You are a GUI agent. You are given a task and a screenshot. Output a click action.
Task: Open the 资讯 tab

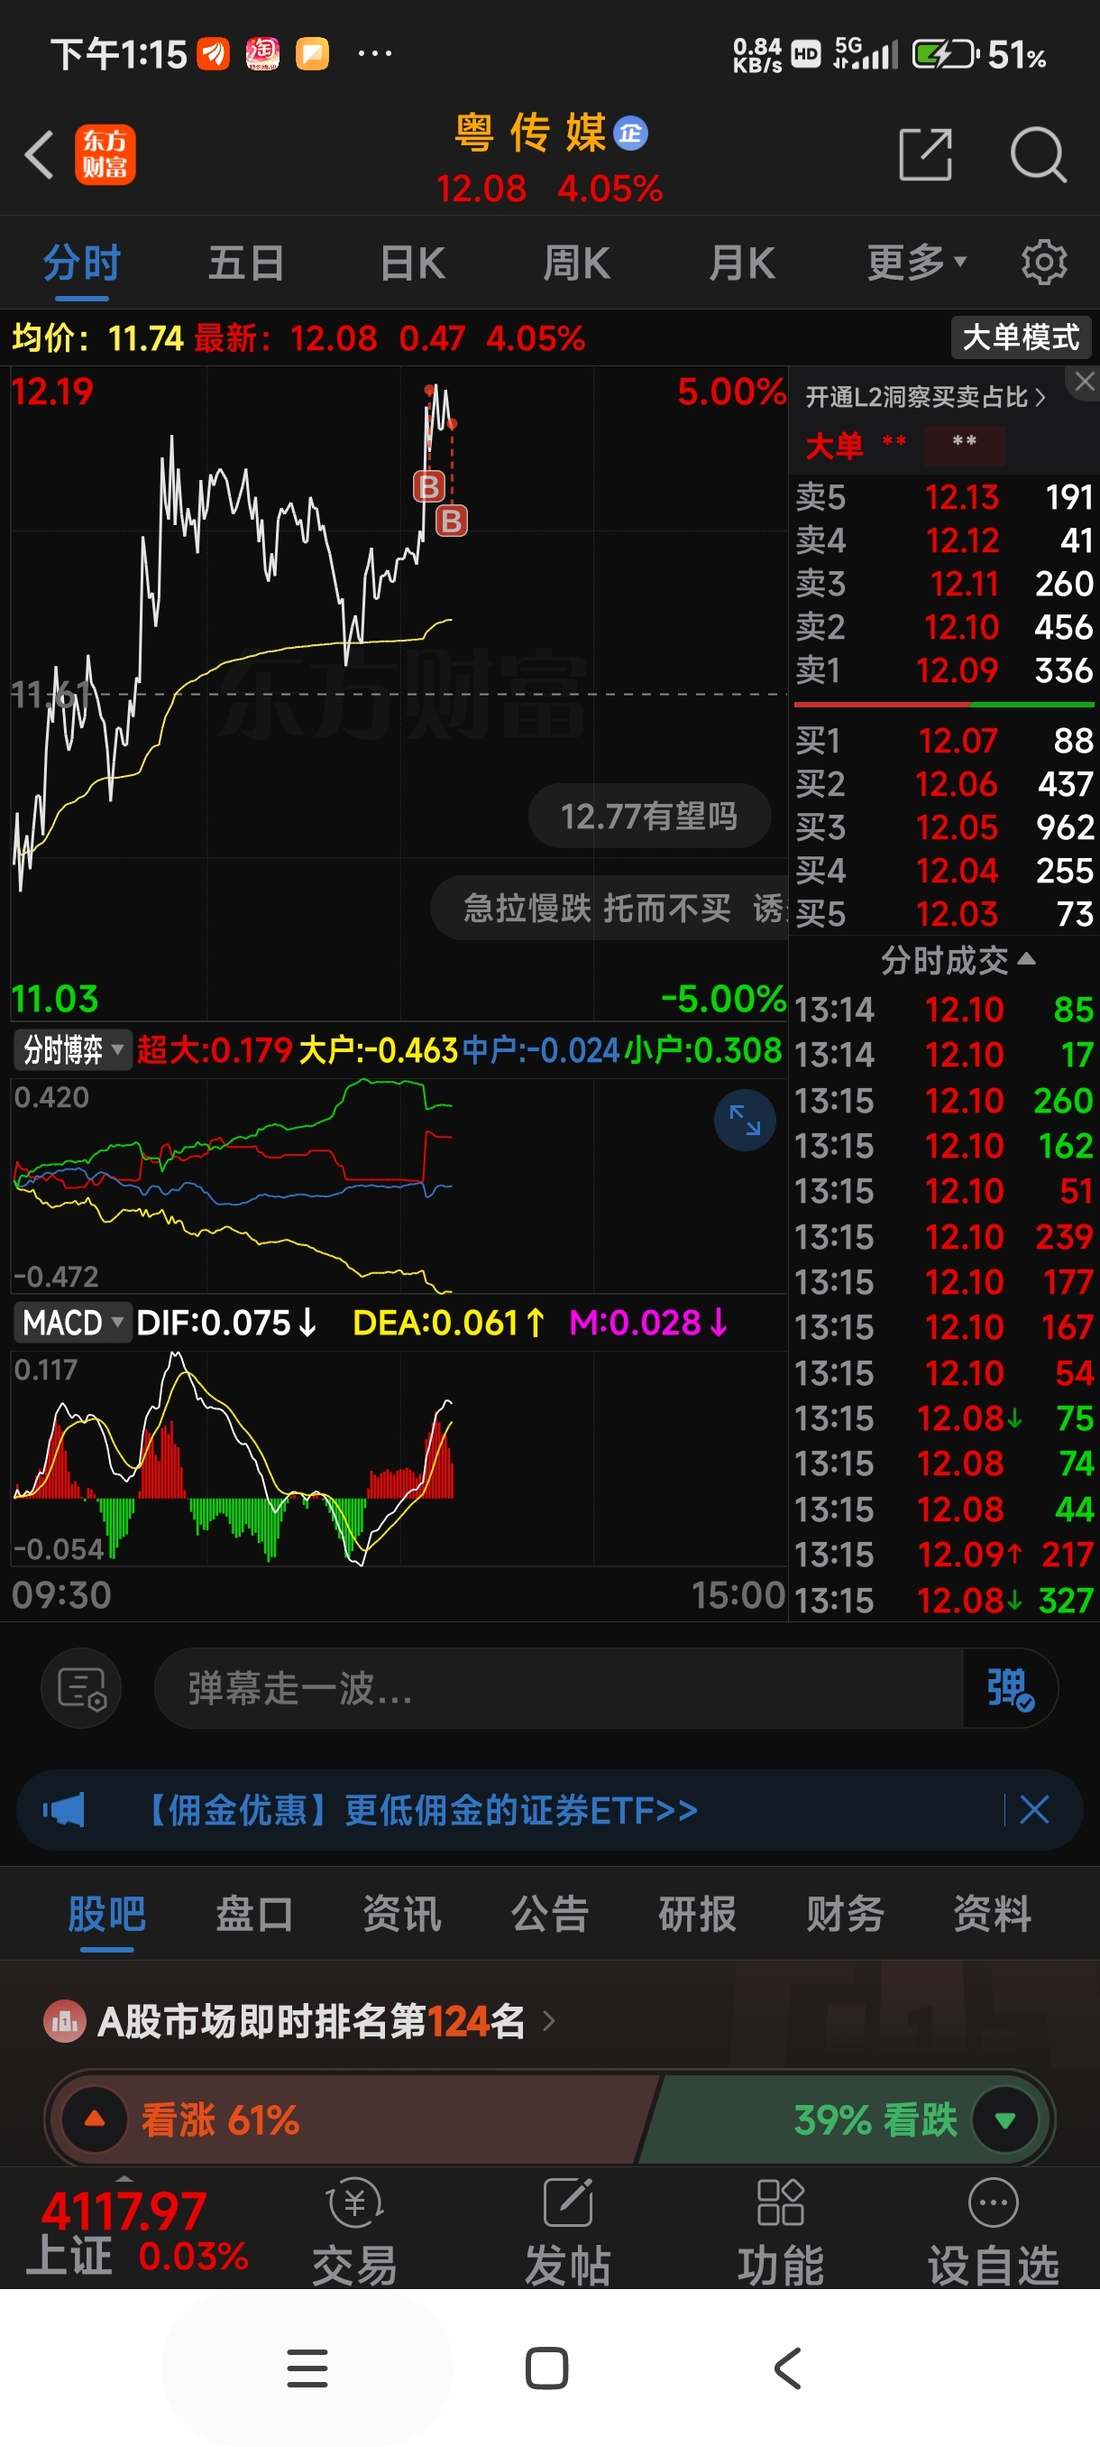click(402, 1913)
